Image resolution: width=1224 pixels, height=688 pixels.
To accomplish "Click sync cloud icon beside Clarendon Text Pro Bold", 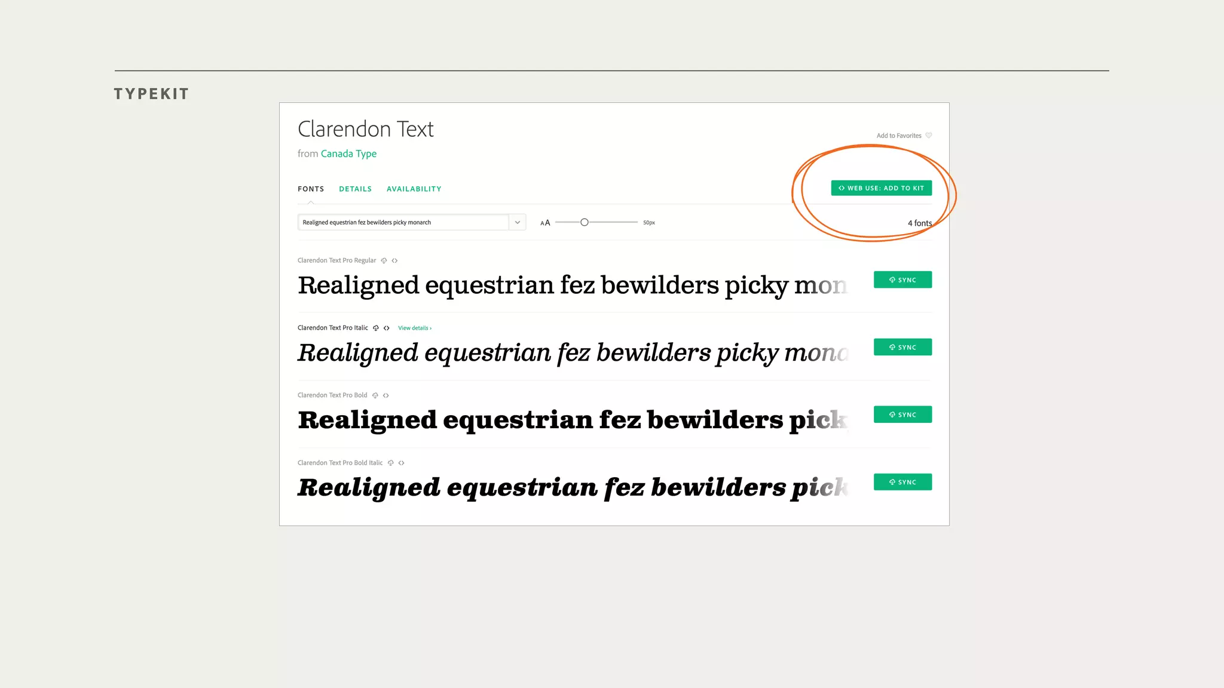I will [x=375, y=395].
